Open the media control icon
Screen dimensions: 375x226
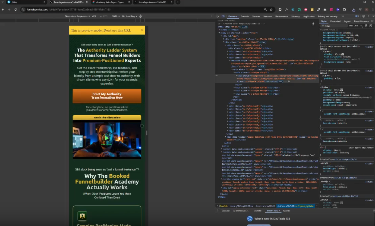[x=360, y=10]
